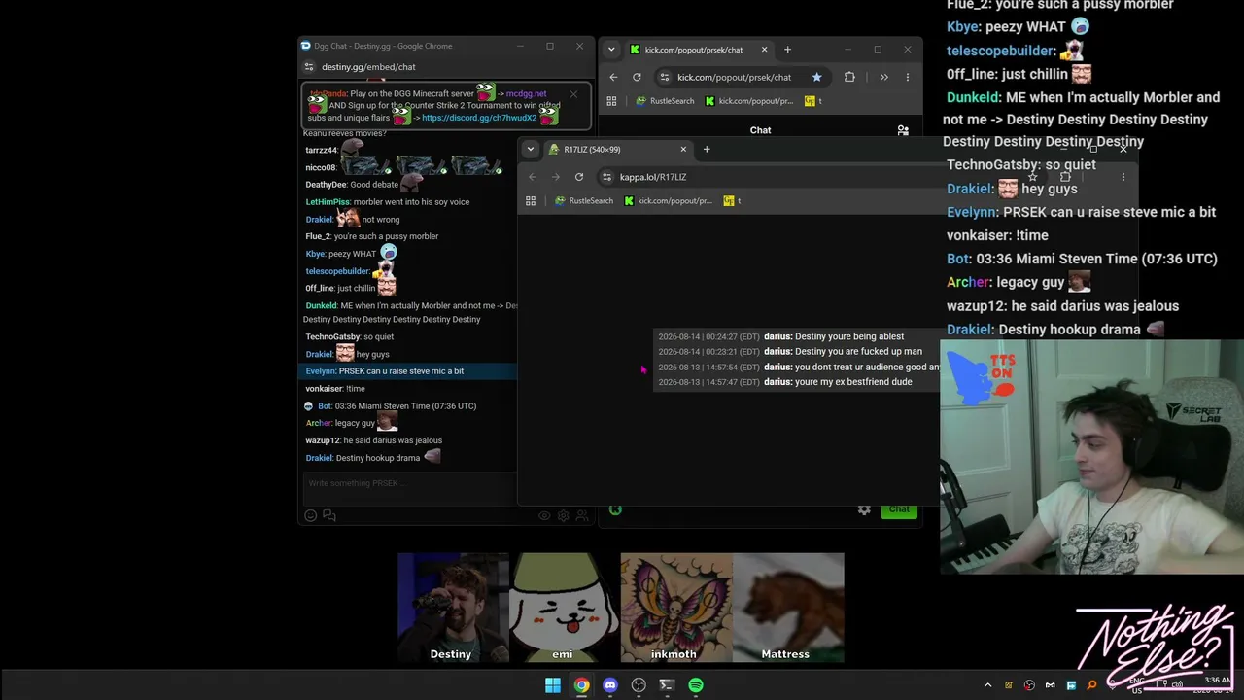Focus the kick.com address bar
This screenshot has width=1244, height=700.
pos(741,77)
